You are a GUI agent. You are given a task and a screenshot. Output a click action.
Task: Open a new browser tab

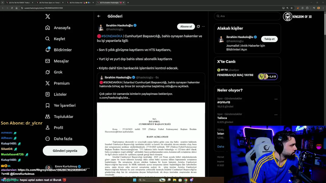coord(128,3)
